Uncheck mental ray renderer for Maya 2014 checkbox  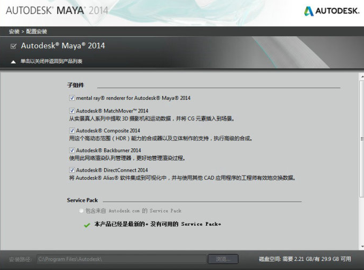[72, 98]
